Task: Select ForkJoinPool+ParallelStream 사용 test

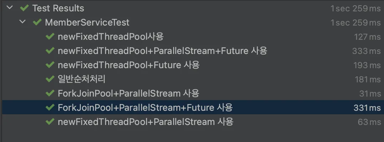Action: click(128, 93)
